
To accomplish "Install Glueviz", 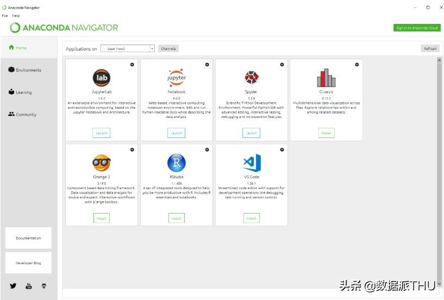I will [x=326, y=133].
